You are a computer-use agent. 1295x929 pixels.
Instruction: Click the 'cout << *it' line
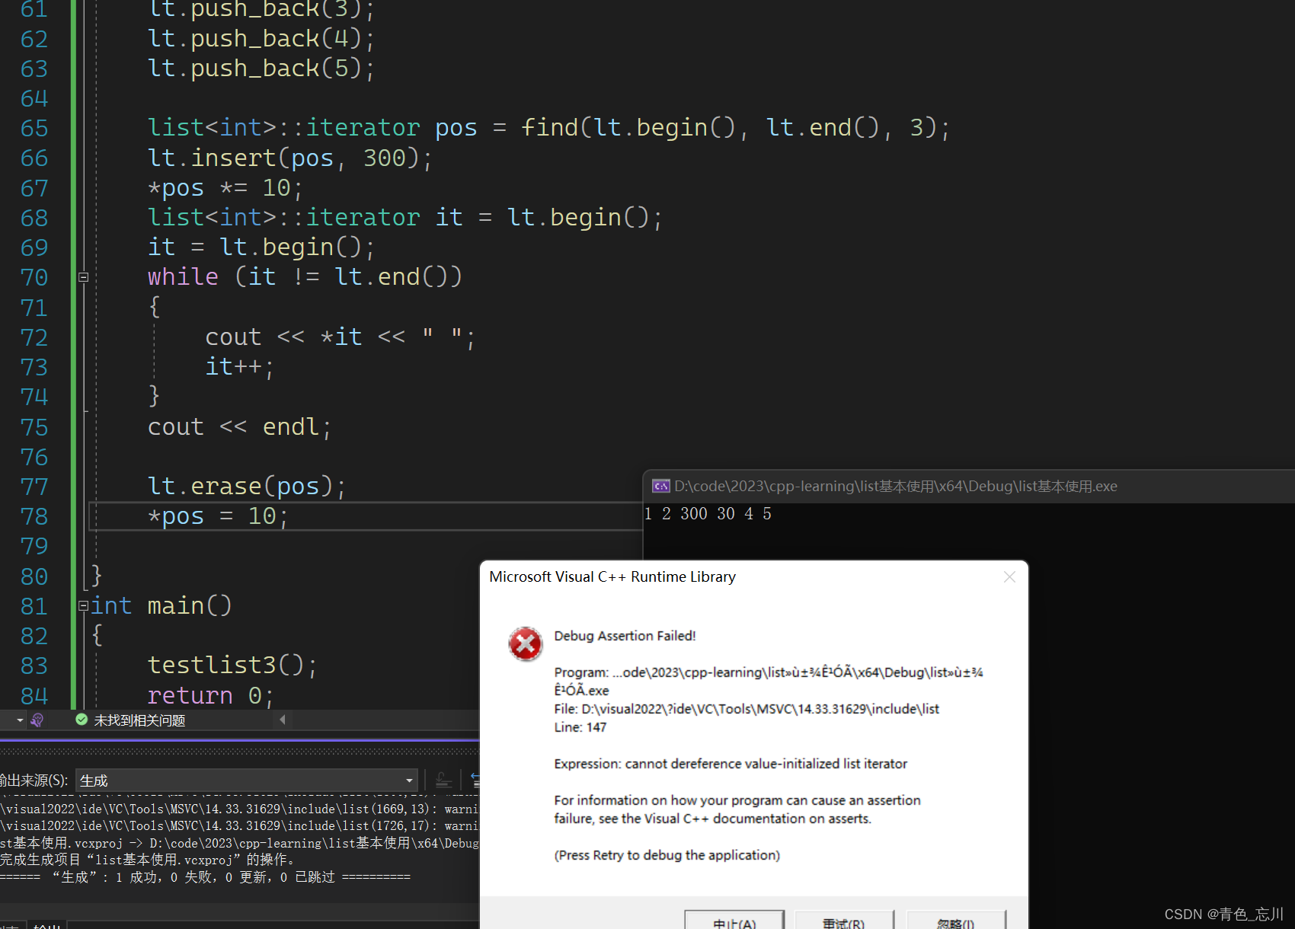(340, 337)
